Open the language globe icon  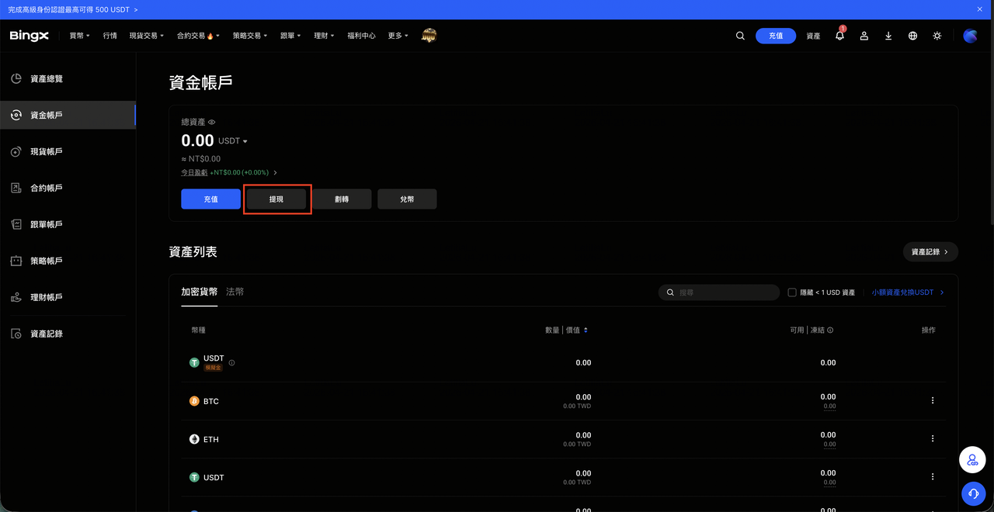coord(912,36)
